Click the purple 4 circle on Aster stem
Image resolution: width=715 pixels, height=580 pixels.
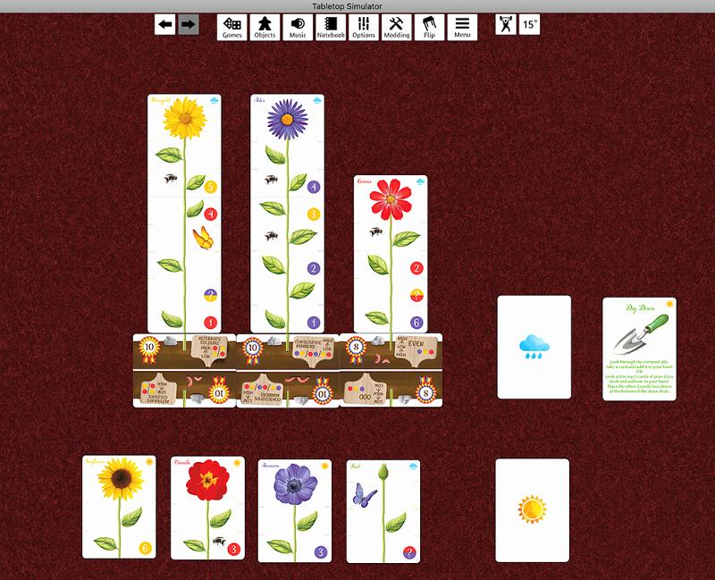click(x=314, y=187)
